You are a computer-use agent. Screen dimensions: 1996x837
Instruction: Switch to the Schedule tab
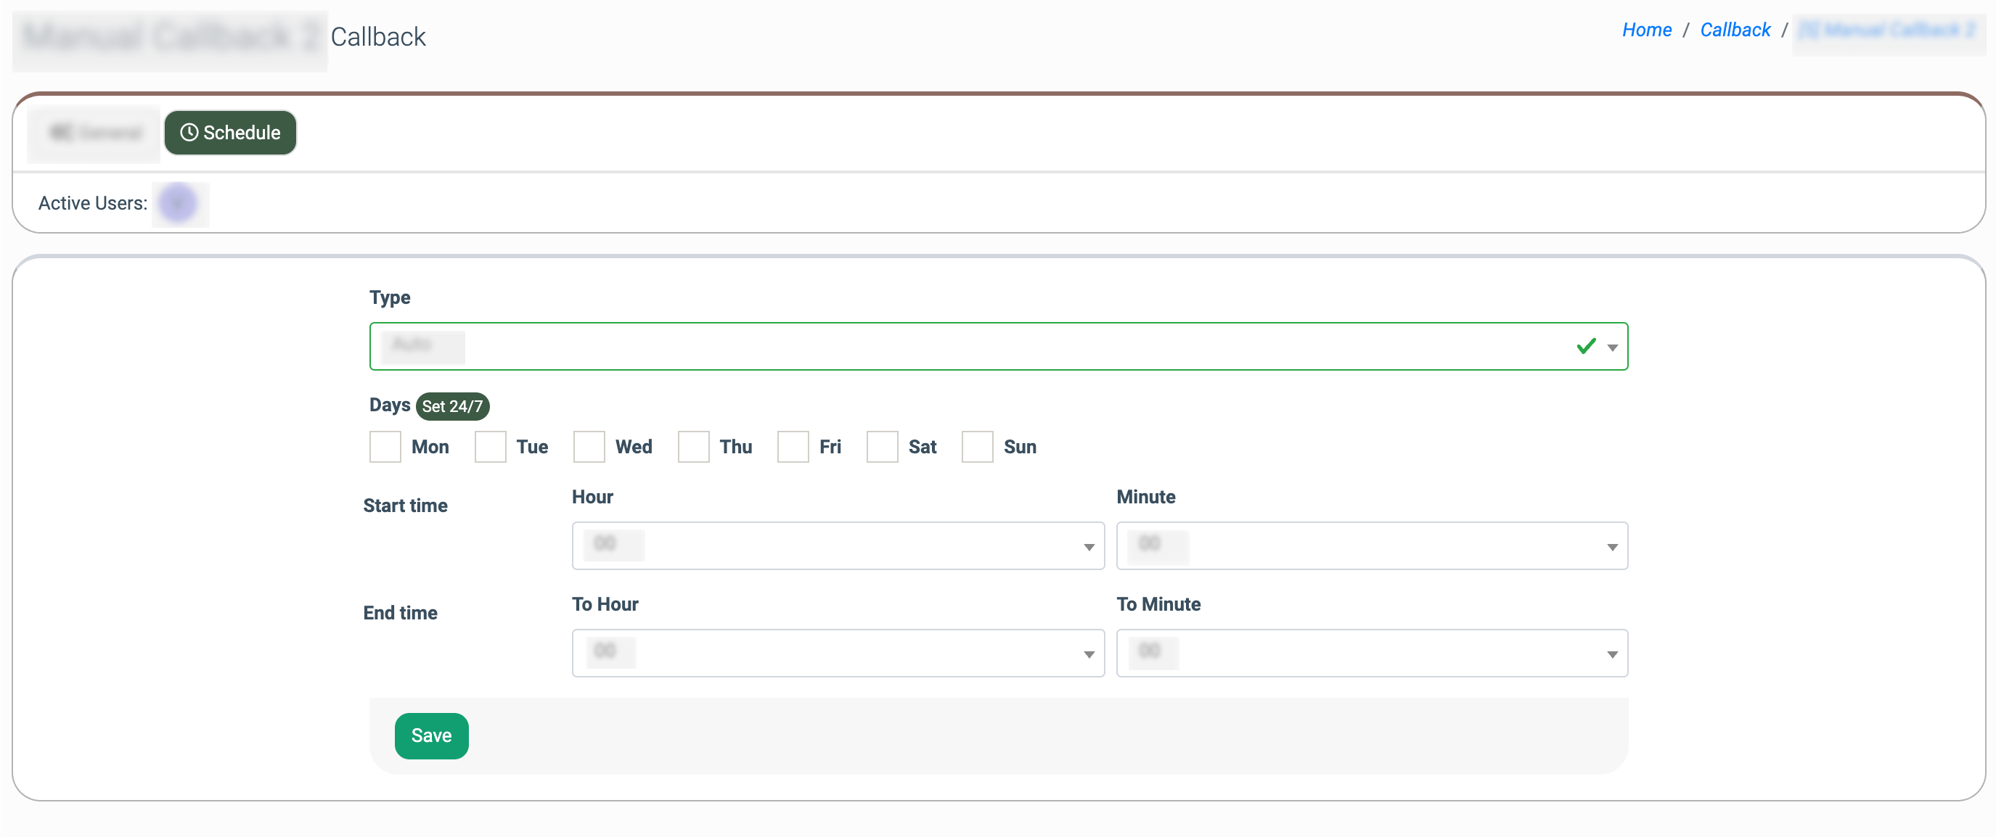pyautogui.click(x=230, y=133)
